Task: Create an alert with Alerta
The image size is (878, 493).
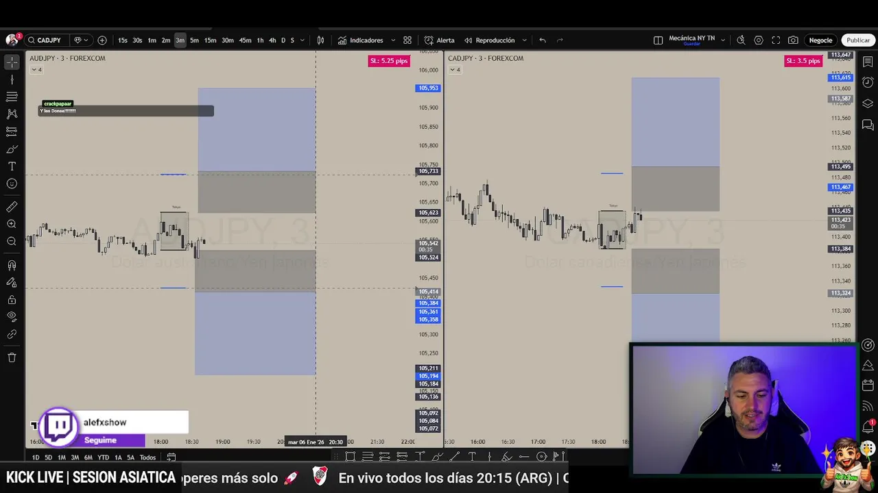Action: [x=439, y=40]
